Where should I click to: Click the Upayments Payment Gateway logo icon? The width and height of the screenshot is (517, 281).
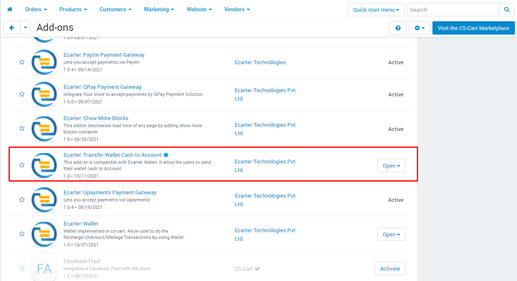(44, 200)
